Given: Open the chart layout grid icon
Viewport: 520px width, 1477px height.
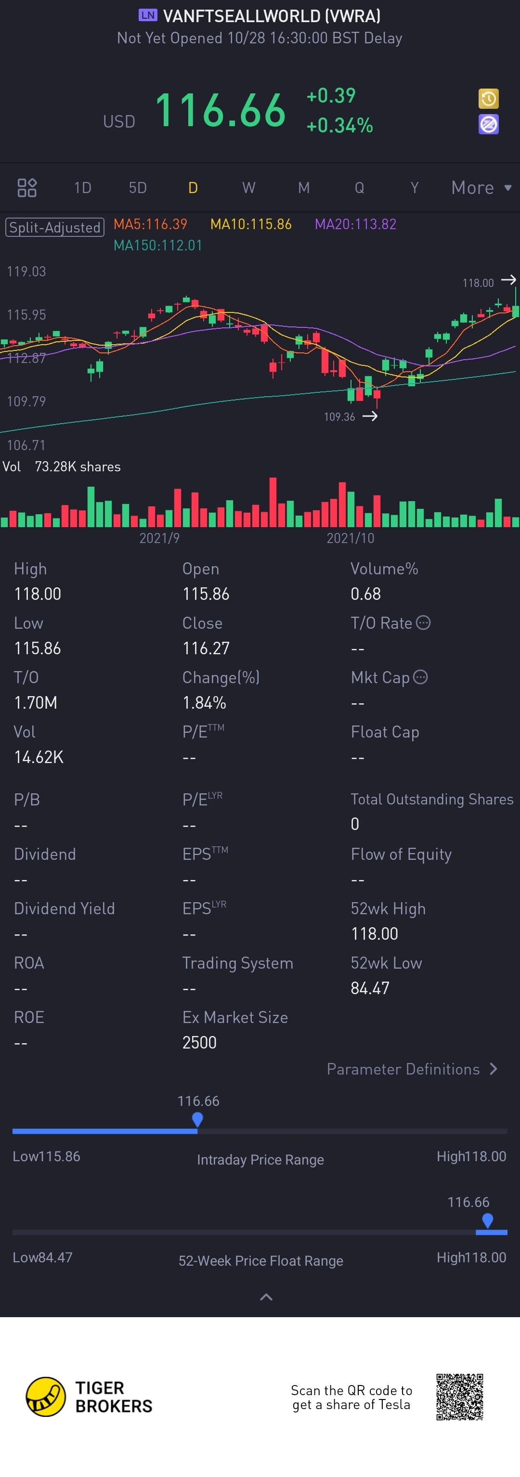Looking at the screenshot, I should point(27,187).
